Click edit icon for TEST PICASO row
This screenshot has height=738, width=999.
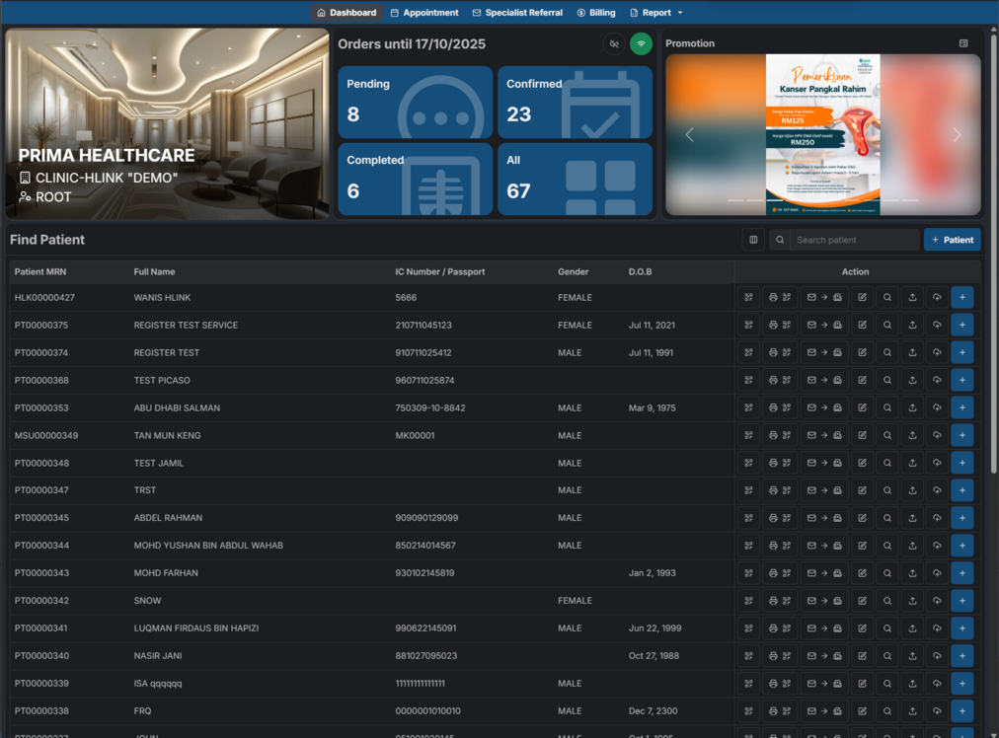coord(862,380)
